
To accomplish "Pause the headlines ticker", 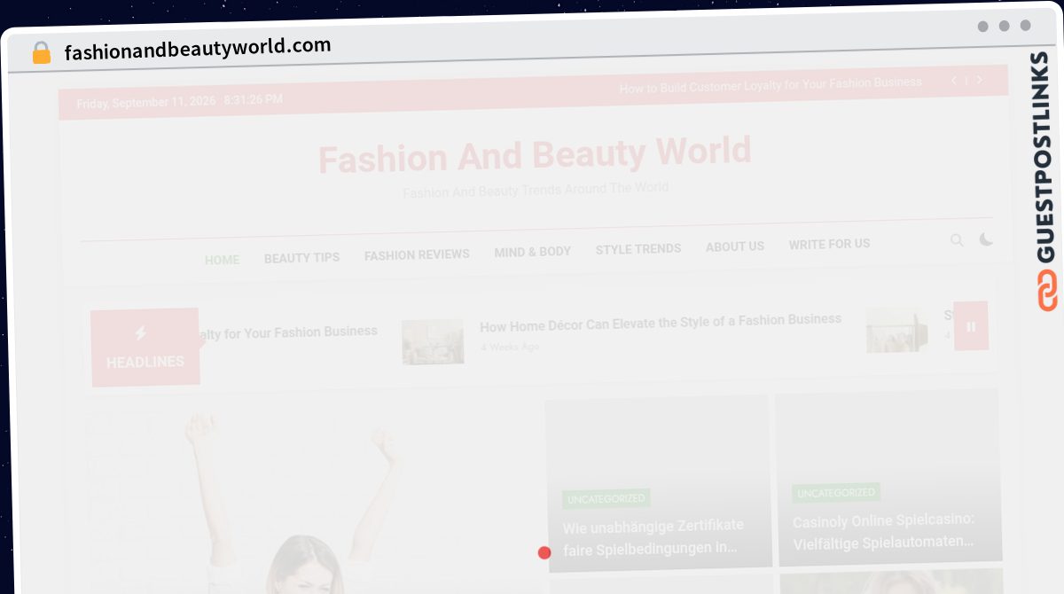I will (x=971, y=326).
